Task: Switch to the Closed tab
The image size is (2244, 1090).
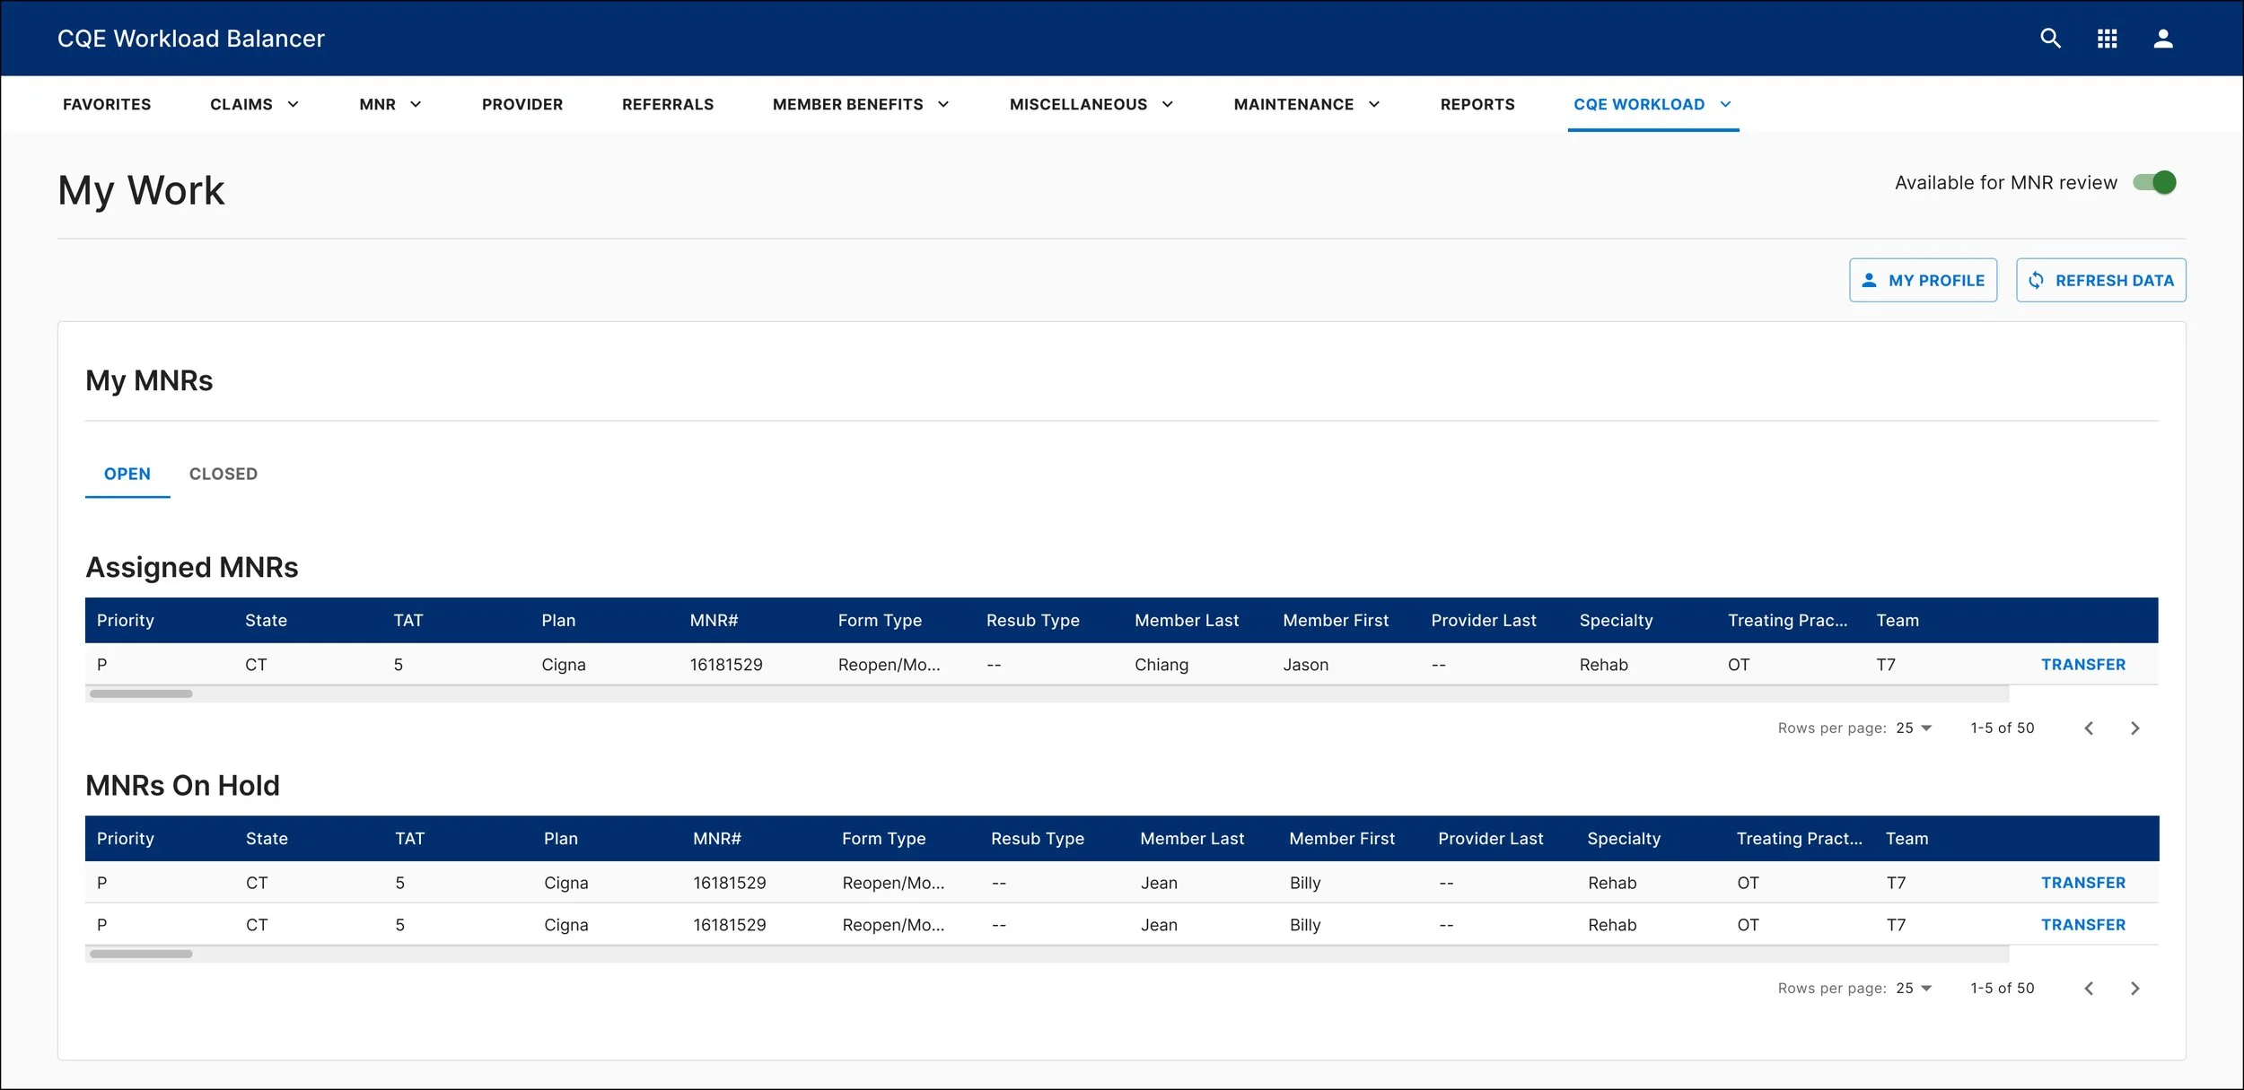Action: pyautogui.click(x=224, y=474)
